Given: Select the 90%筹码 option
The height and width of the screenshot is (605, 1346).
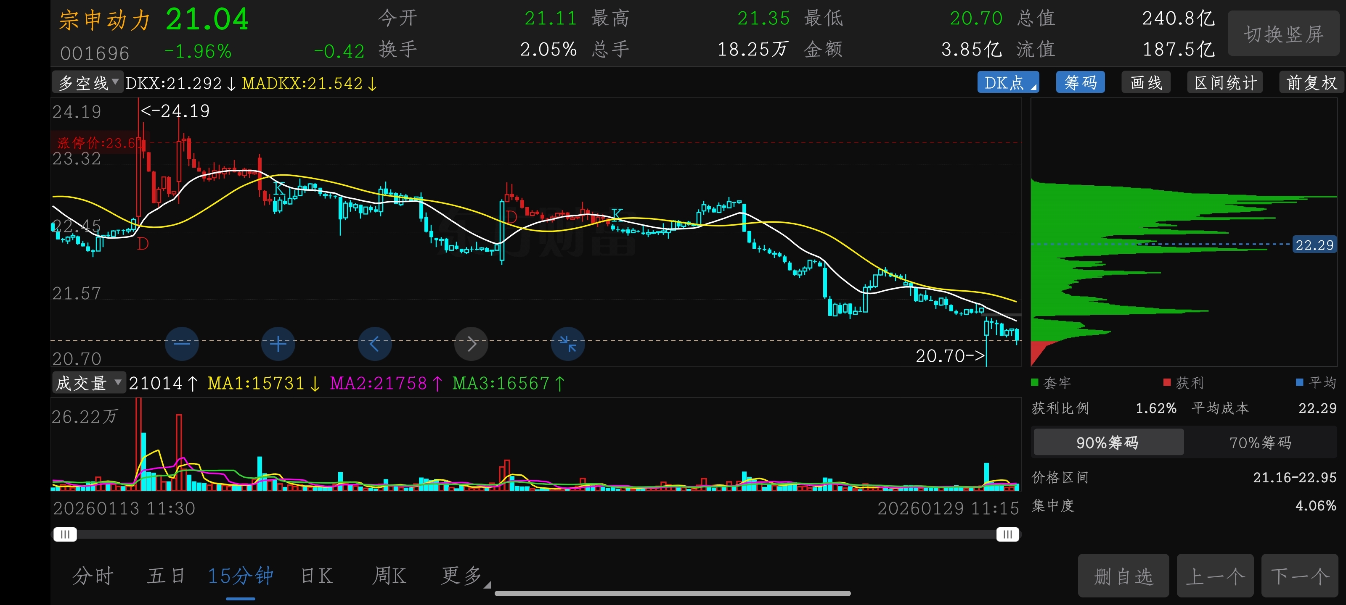Looking at the screenshot, I should pos(1108,443).
